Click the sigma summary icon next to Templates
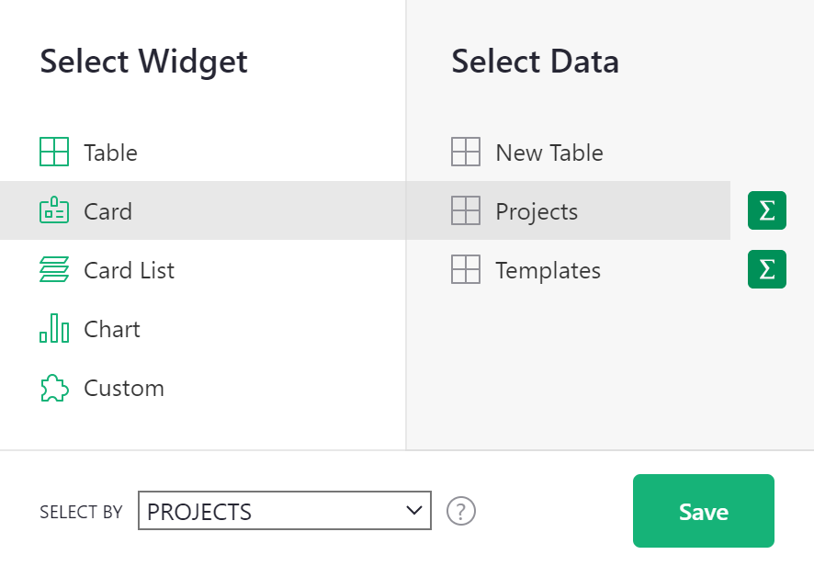Screen dimensions: 814x566 pyautogui.click(x=766, y=270)
